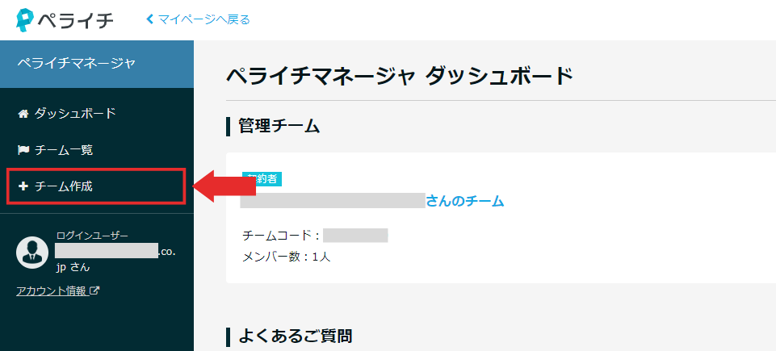Click the login user avatar icon
Viewport: 776px width, 351px height.
coord(32,251)
